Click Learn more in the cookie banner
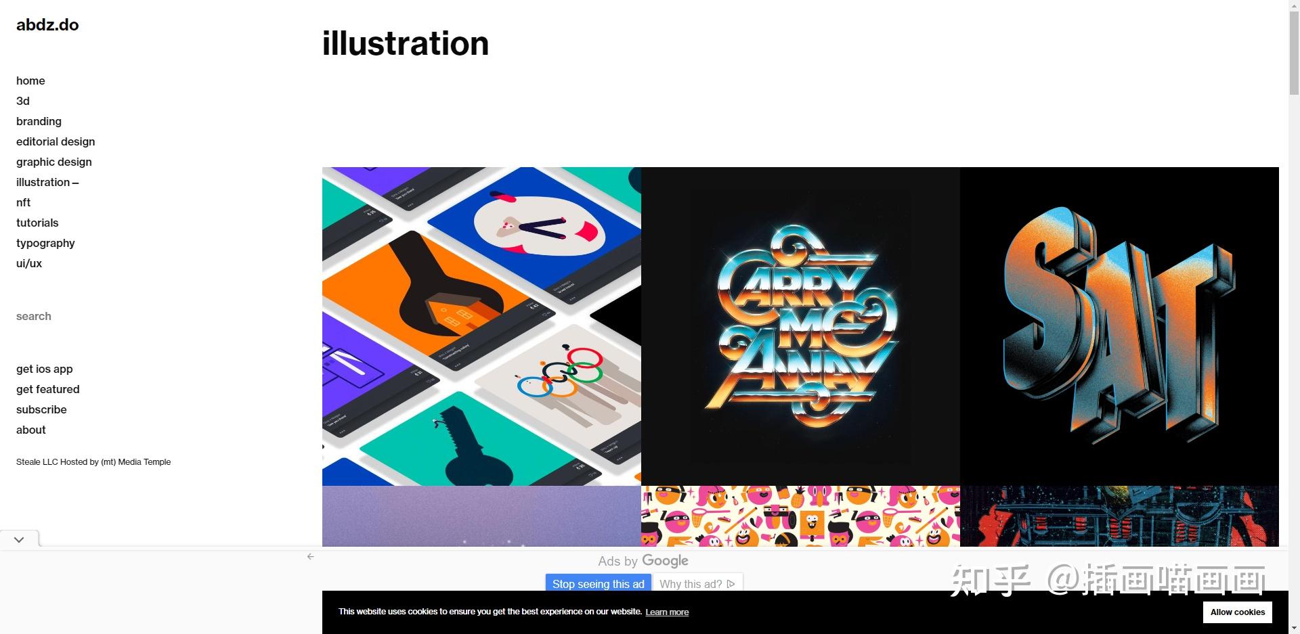 coord(667,612)
